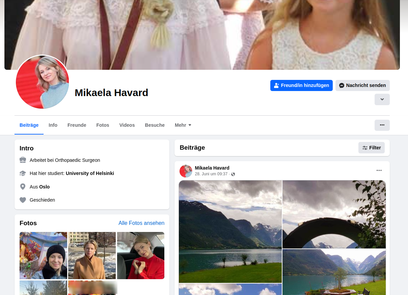Click the heart relationship icon beside Geschieden
408x295 pixels.
(23, 200)
